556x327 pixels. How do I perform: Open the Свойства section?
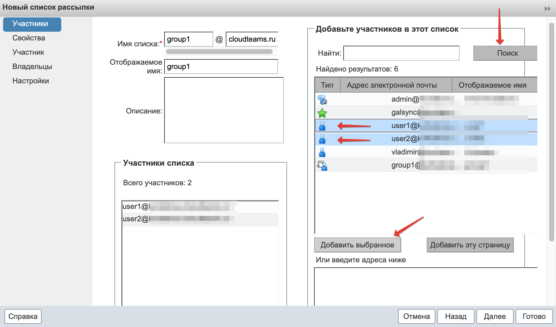[29, 38]
